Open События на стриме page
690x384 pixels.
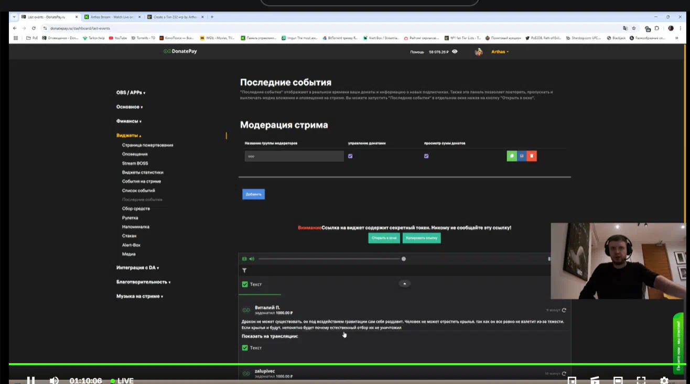142,181
